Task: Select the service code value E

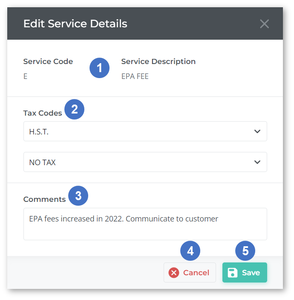Action: 26,76
